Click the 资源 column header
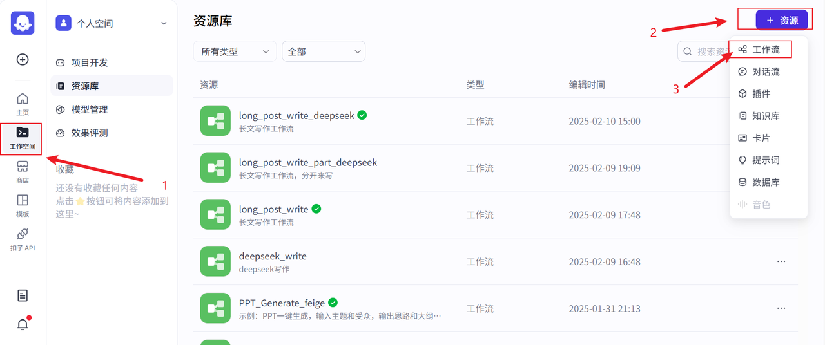 (x=209, y=84)
